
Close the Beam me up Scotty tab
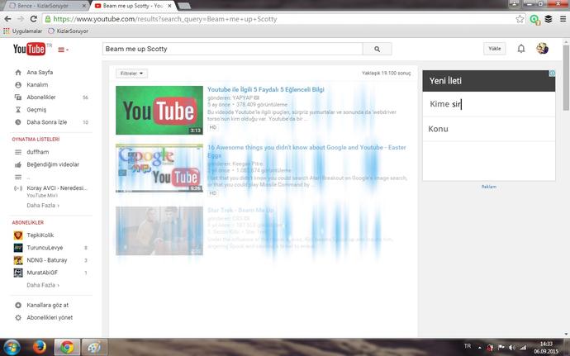(x=169, y=6)
